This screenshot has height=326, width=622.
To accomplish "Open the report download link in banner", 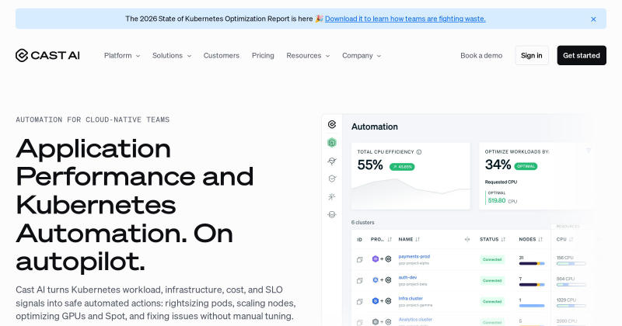I will coord(405,19).
